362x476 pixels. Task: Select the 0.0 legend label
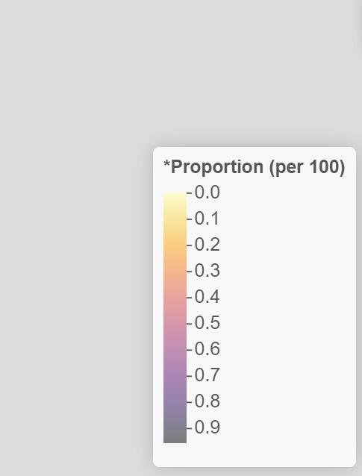click(207, 192)
